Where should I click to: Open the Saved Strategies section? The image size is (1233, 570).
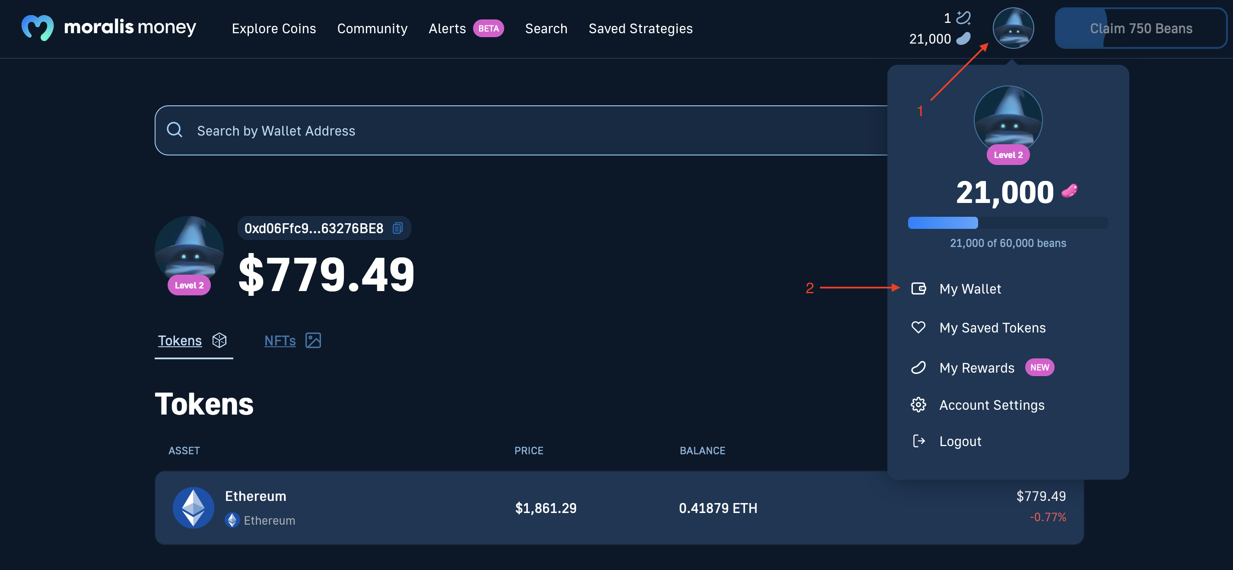click(640, 28)
